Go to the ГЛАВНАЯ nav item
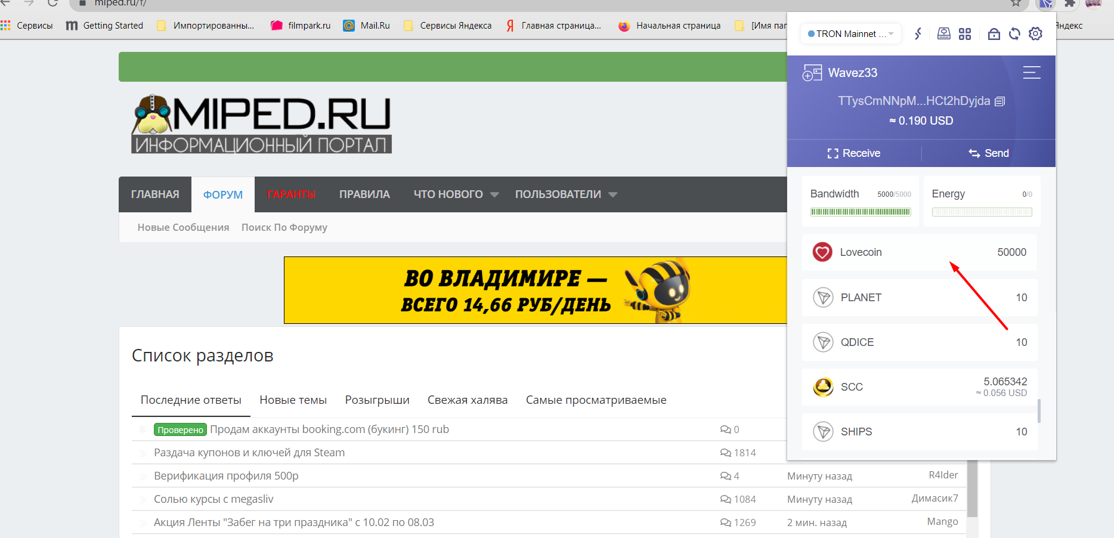The height and width of the screenshot is (538, 1114). point(155,194)
